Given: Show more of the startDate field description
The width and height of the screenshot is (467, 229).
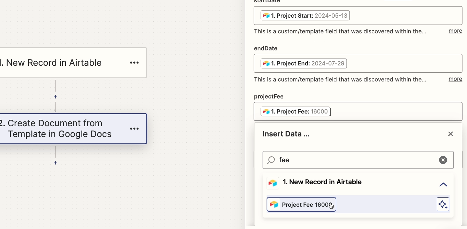Looking at the screenshot, I should click(x=455, y=31).
